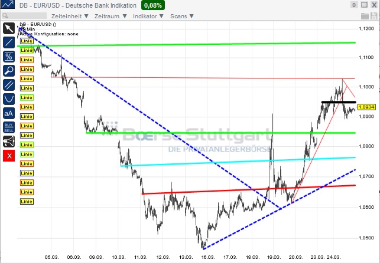Click the floppy disk save icon

click(374, 16)
